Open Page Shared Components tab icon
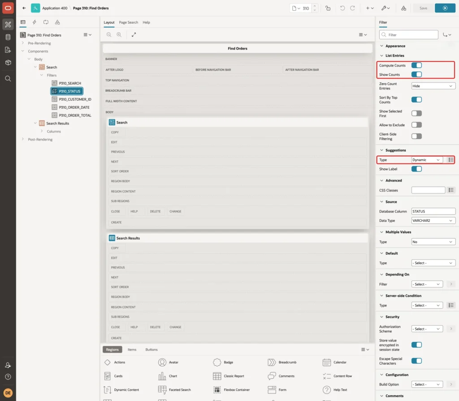459x401 pixels. click(57, 22)
